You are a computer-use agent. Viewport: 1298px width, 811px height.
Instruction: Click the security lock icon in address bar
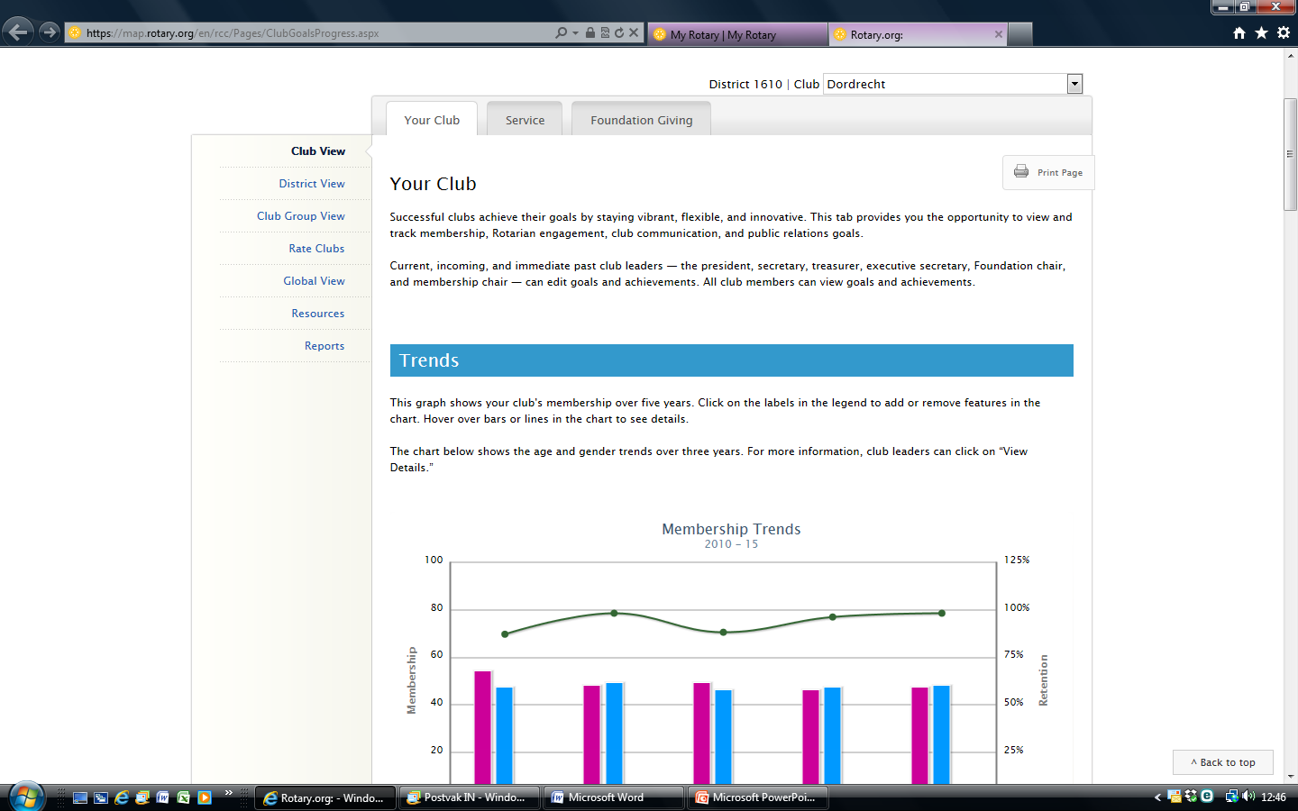(590, 32)
